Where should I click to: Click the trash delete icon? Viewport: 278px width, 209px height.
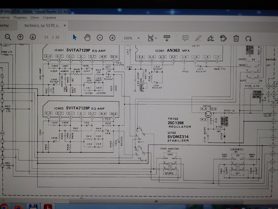[x=236, y=38]
